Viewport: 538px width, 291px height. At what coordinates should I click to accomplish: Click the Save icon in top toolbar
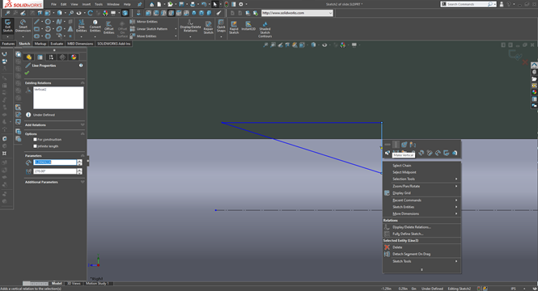[181, 4]
